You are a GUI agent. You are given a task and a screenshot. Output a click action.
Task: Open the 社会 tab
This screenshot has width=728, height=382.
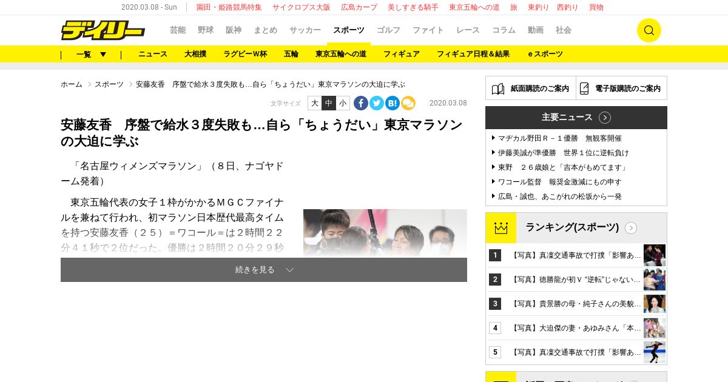pyautogui.click(x=564, y=30)
